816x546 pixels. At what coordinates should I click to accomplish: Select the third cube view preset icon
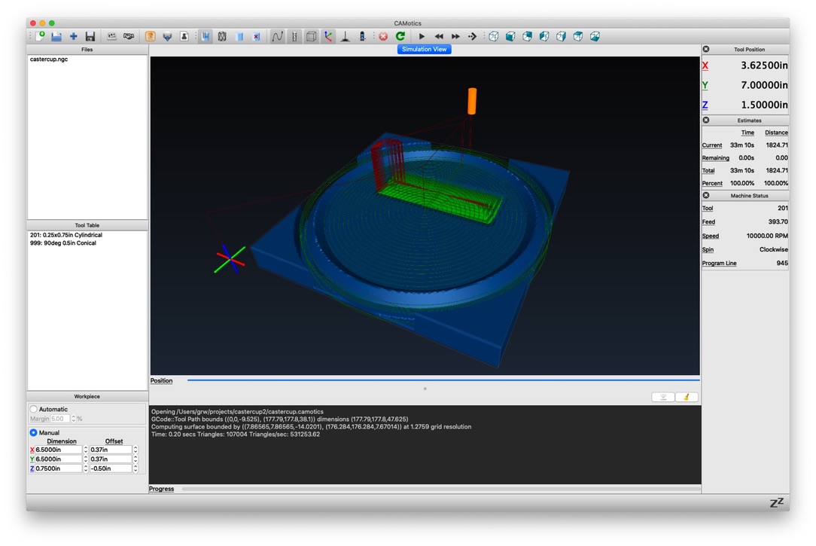coord(527,36)
